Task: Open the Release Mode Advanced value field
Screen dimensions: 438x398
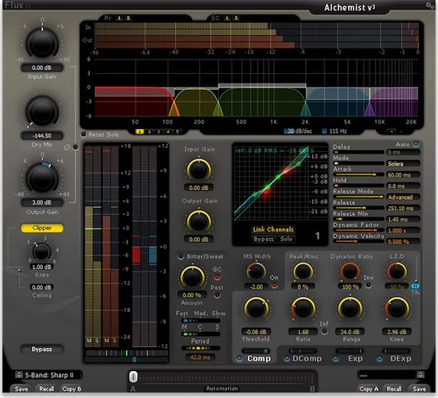Action: point(403,197)
